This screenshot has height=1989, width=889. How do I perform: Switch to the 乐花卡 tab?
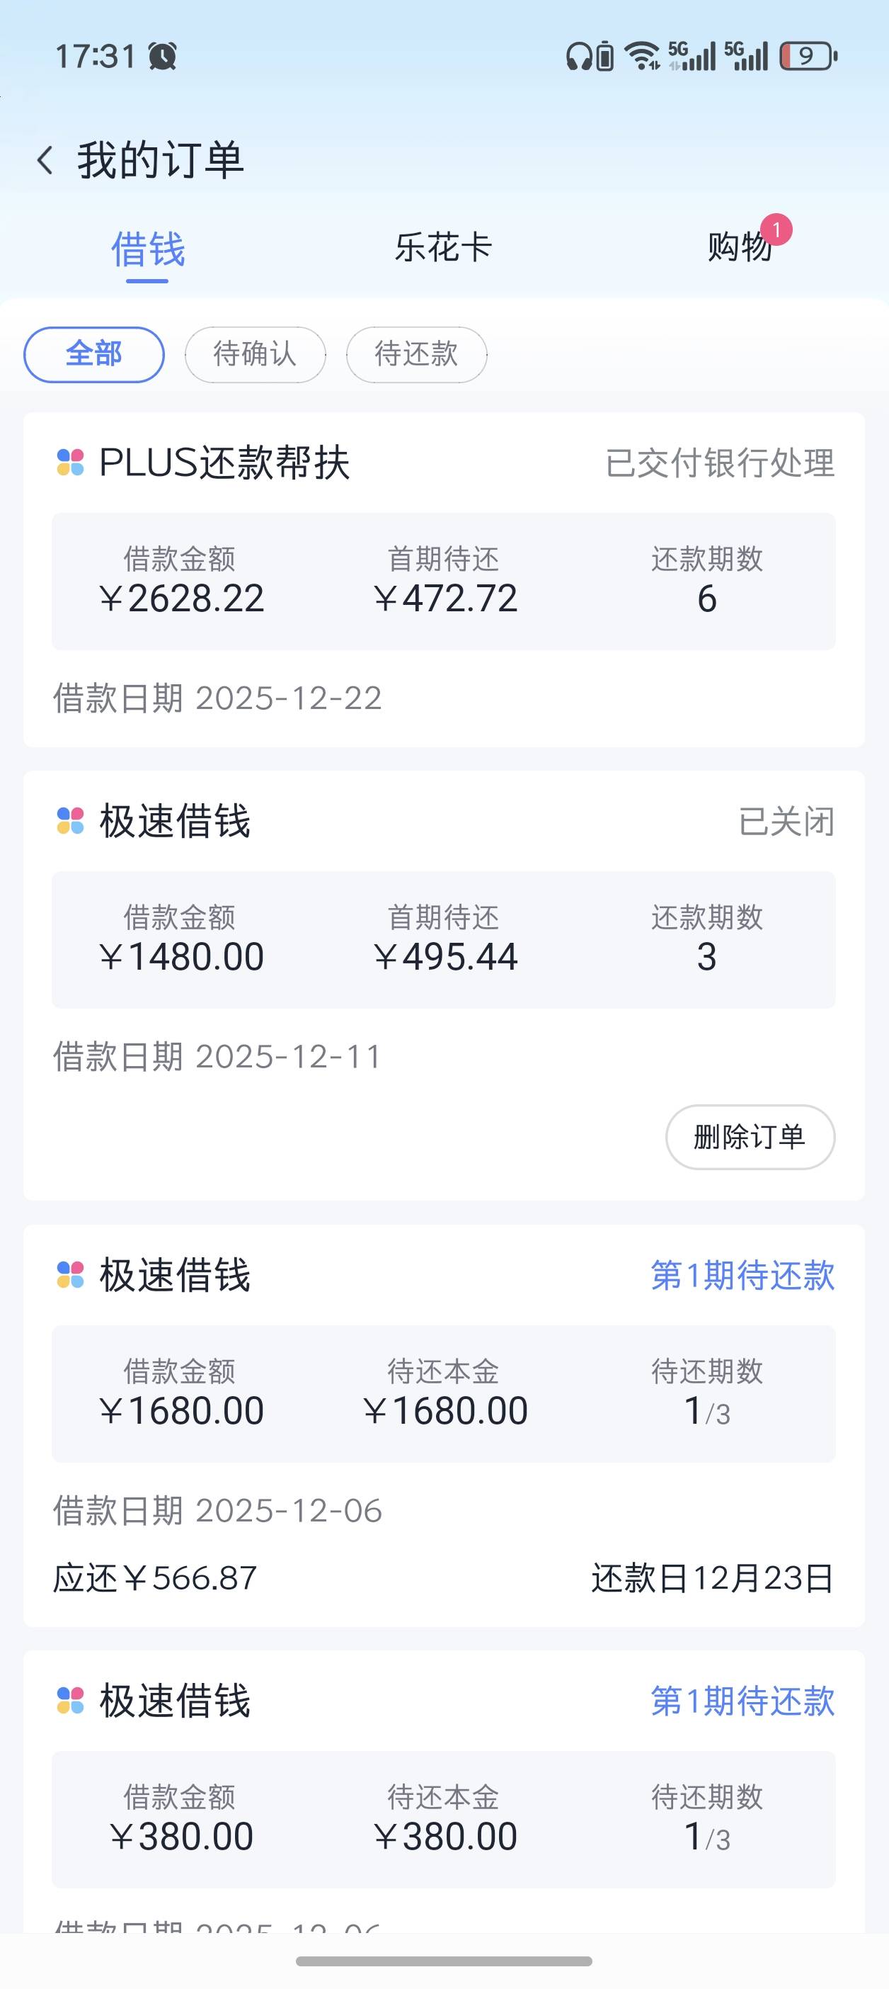coord(444,248)
